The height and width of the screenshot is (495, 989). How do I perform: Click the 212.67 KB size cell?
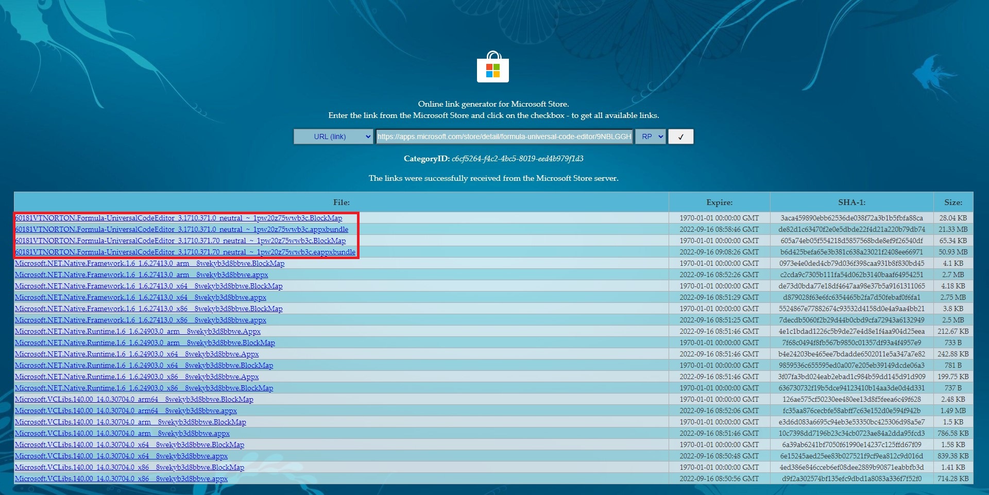click(x=953, y=331)
